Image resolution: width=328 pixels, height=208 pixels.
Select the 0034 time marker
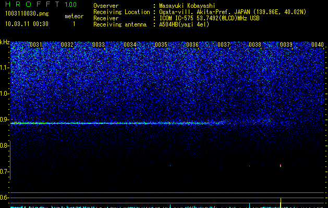[x=130, y=45]
